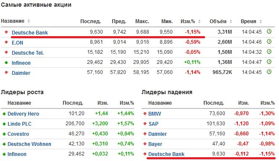Screen dimensions: 279x161
Task: Click green up arrow beside Delivery Hero
Action: 4,113
